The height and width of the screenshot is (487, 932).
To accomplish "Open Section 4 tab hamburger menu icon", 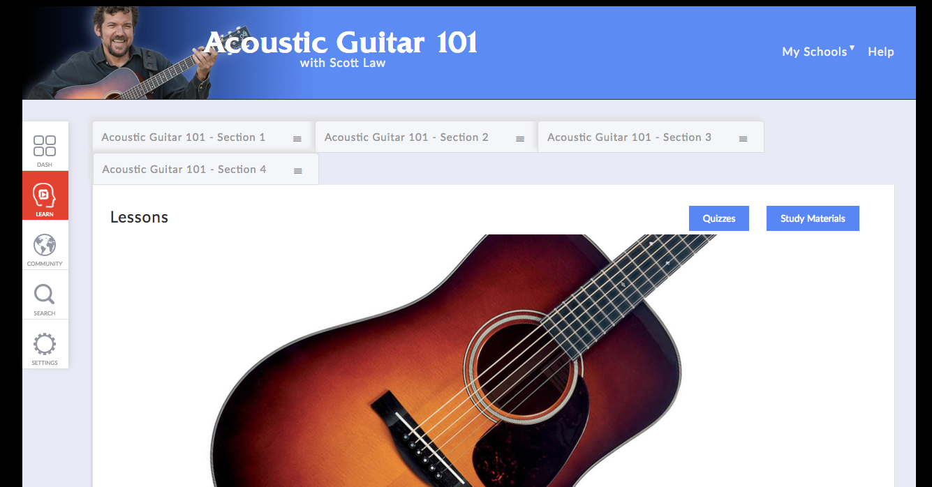I will pyautogui.click(x=298, y=171).
